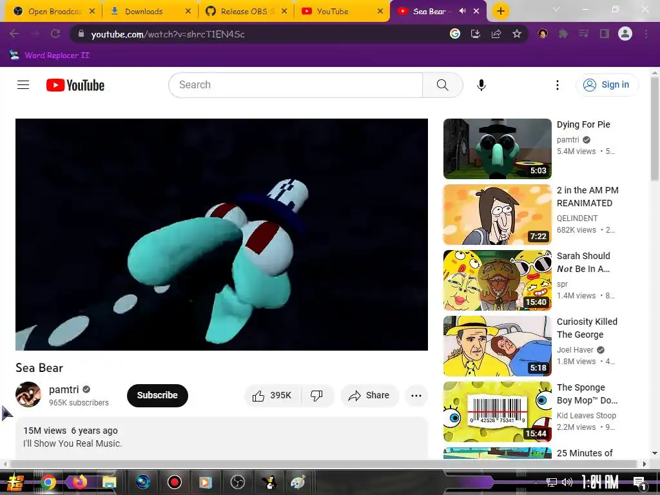Switch to the Release OBS GitHub tab

point(246,12)
